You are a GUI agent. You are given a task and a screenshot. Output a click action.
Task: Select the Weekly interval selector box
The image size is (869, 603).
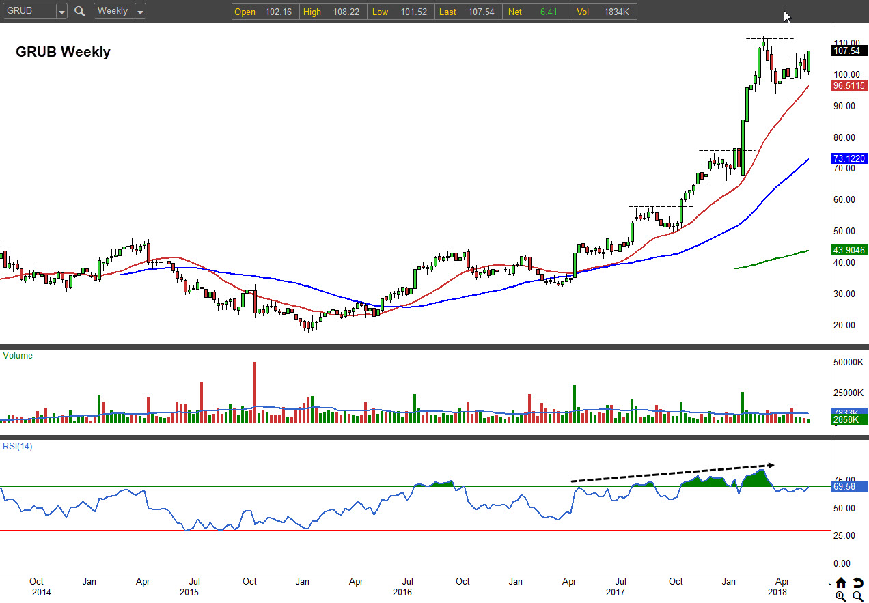(x=113, y=12)
